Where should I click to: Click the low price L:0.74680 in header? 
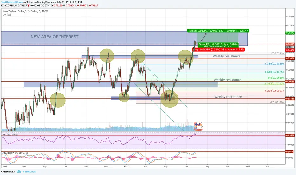click(81, 5)
